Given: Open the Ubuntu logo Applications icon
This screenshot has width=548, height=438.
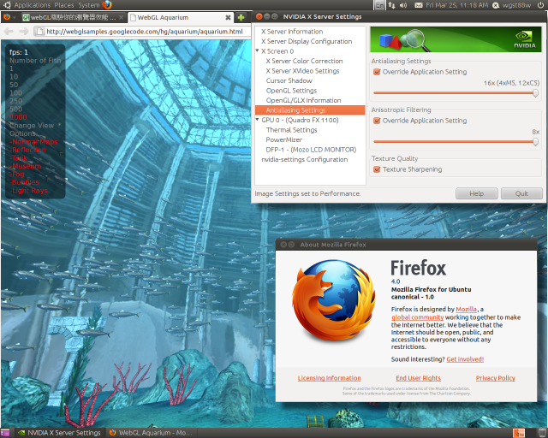Looking at the screenshot, I should [x=8, y=5].
